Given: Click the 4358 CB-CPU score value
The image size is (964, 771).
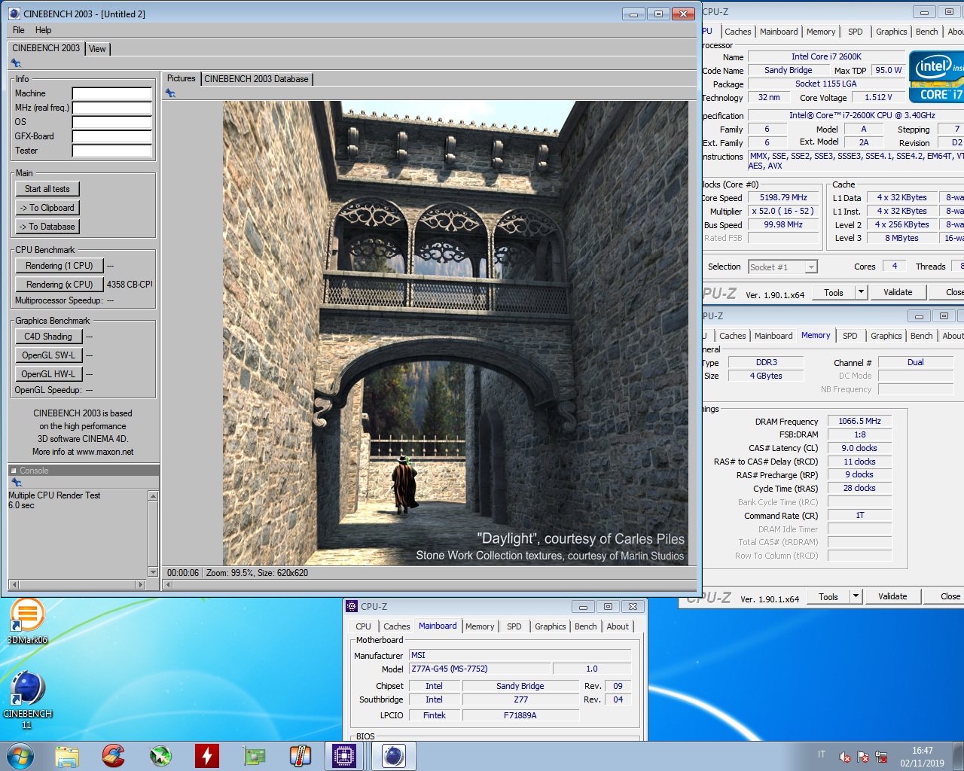Looking at the screenshot, I should tap(130, 285).
